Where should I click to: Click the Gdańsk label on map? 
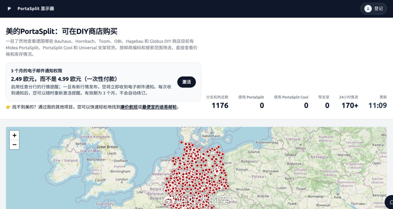(x=254, y=152)
